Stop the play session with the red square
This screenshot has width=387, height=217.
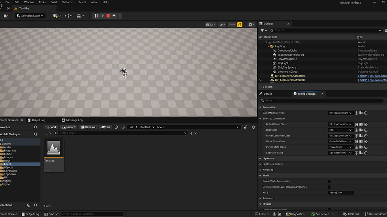pos(108,16)
